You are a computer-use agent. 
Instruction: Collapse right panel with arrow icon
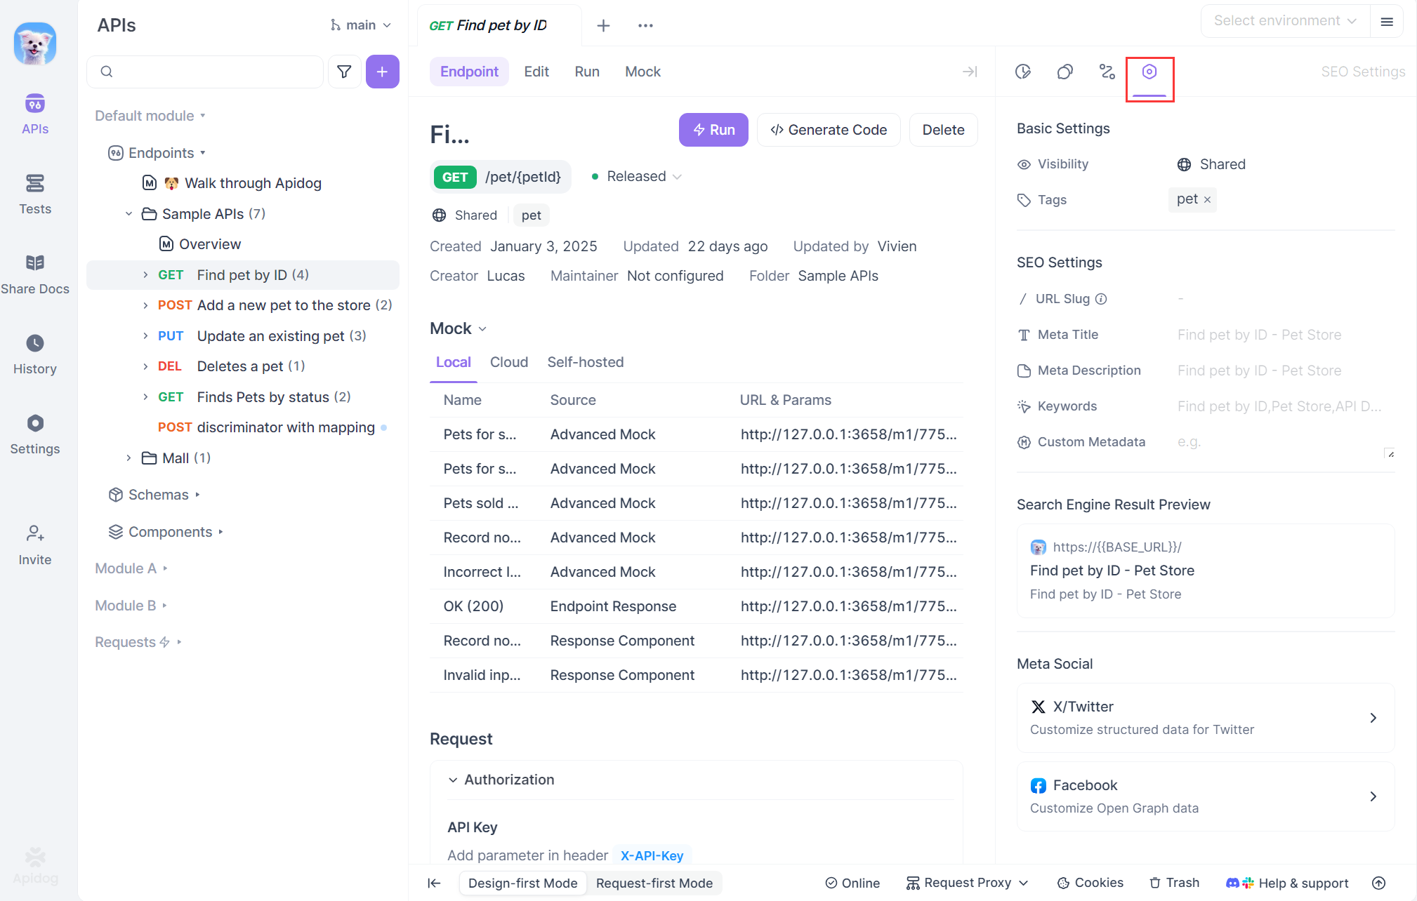coord(970,72)
